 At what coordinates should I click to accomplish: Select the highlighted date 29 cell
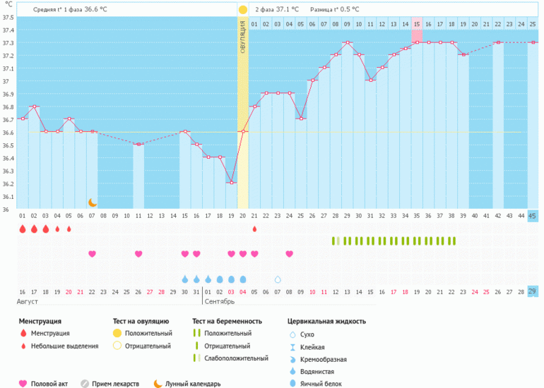click(x=533, y=292)
